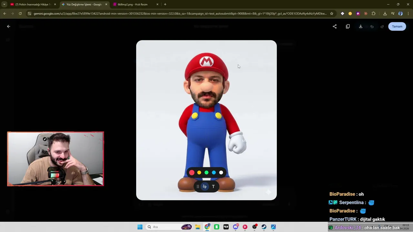Image resolution: width=413 pixels, height=232 pixels.
Task: Close the 6kl6mp2.png tab
Action: click(x=157, y=5)
